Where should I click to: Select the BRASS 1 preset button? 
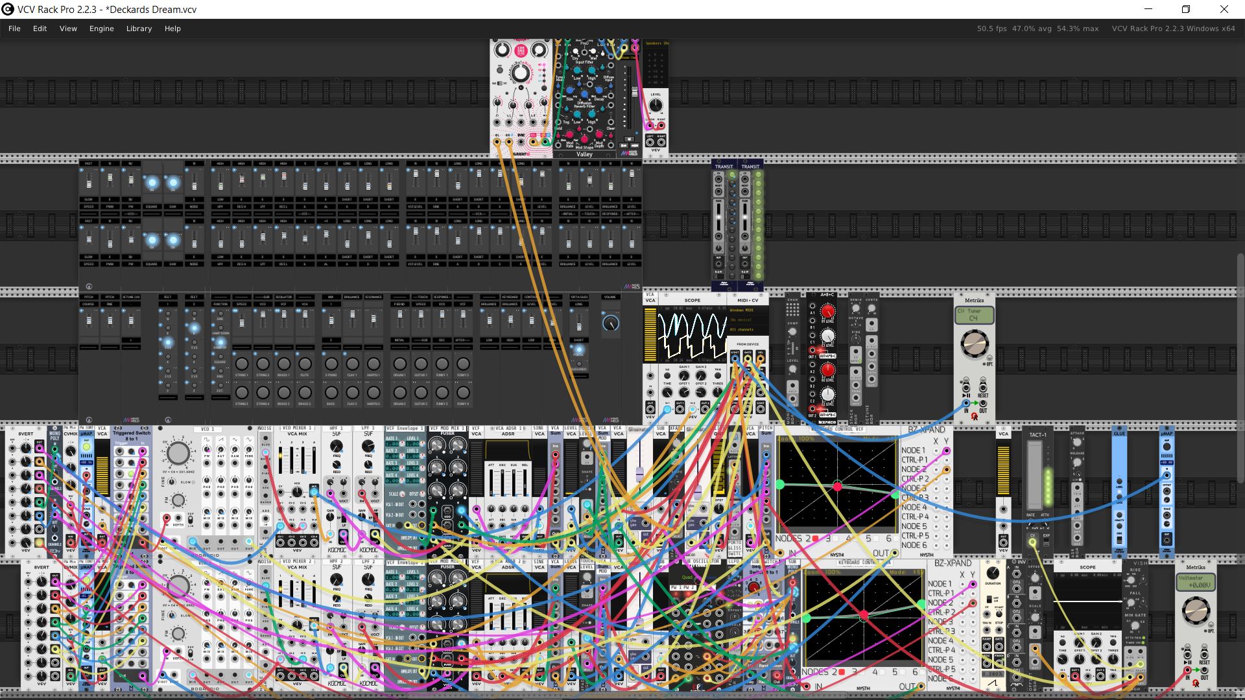coord(283,364)
